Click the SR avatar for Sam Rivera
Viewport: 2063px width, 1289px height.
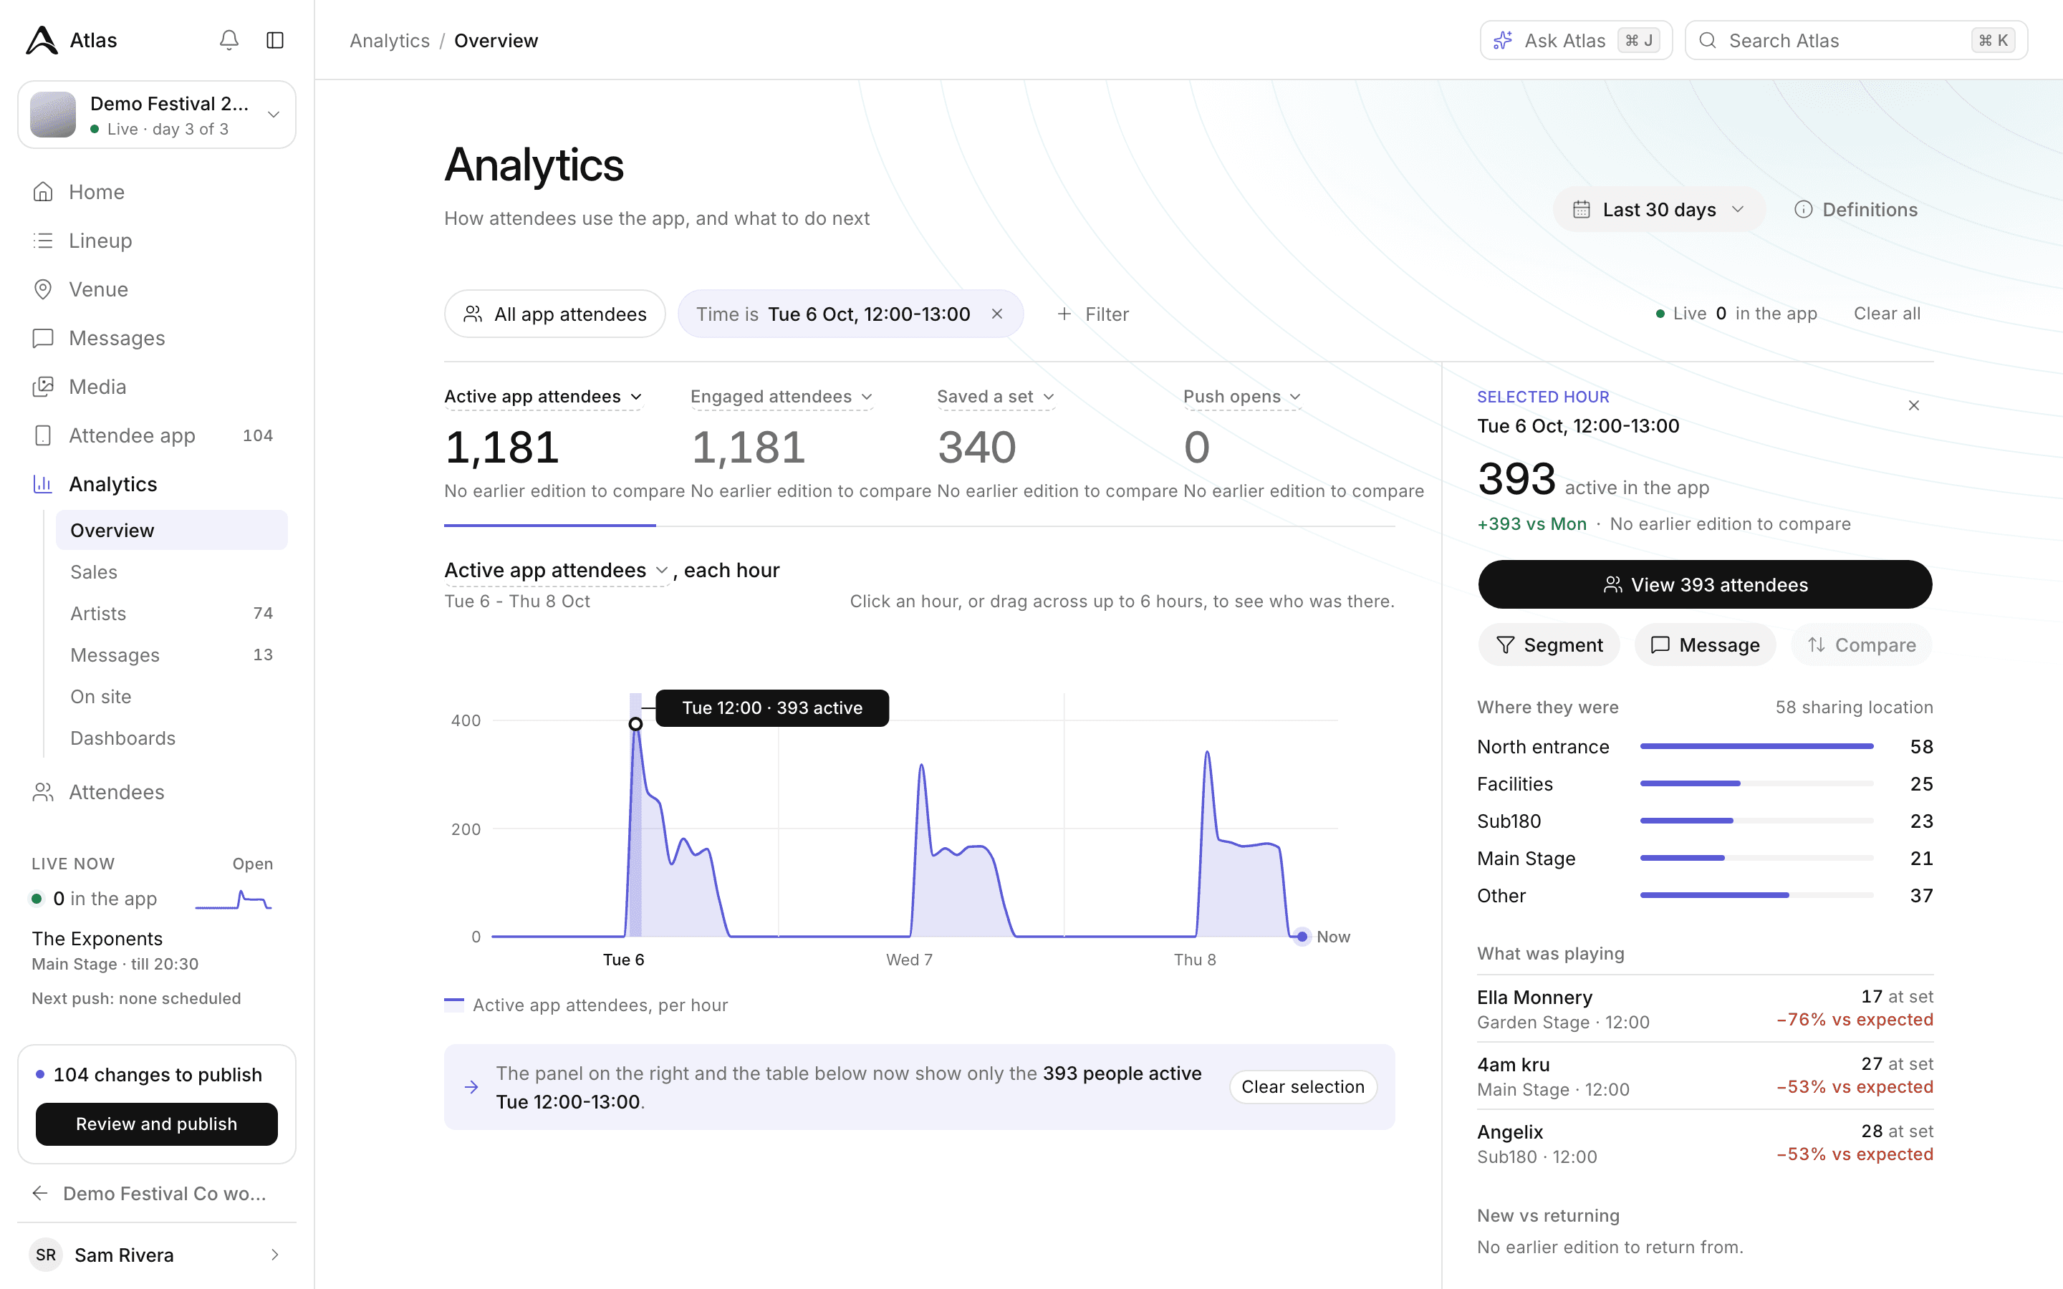coord(46,1254)
